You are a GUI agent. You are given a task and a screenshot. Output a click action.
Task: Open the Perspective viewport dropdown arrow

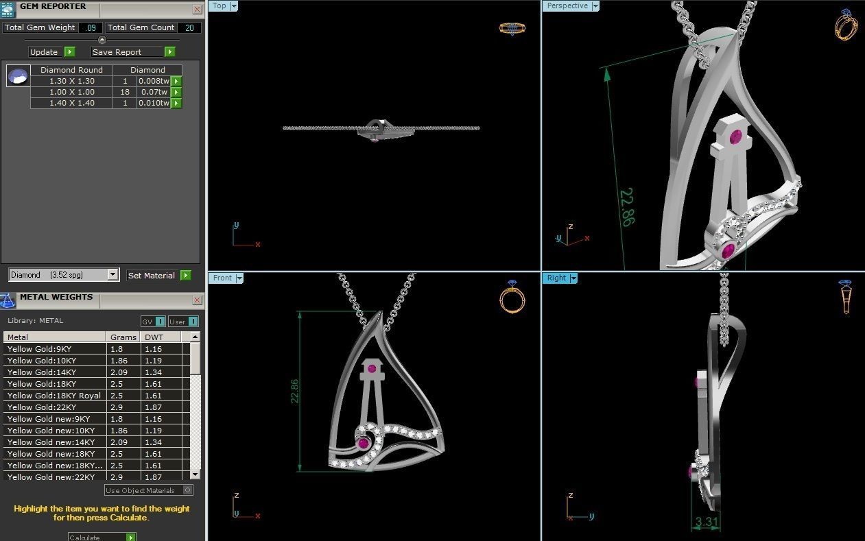(x=595, y=6)
